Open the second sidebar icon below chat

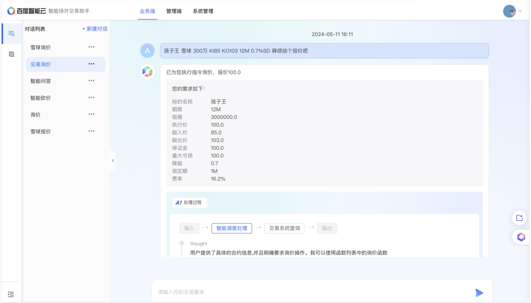(11, 54)
